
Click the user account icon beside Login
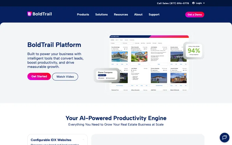193,3
